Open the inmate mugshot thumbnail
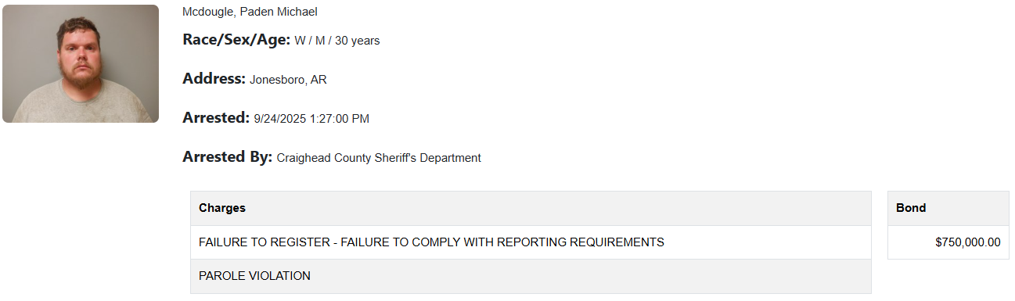 click(x=81, y=63)
